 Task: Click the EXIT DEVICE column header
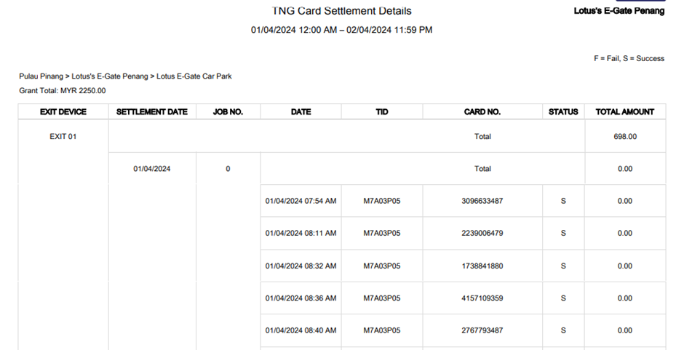point(63,112)
